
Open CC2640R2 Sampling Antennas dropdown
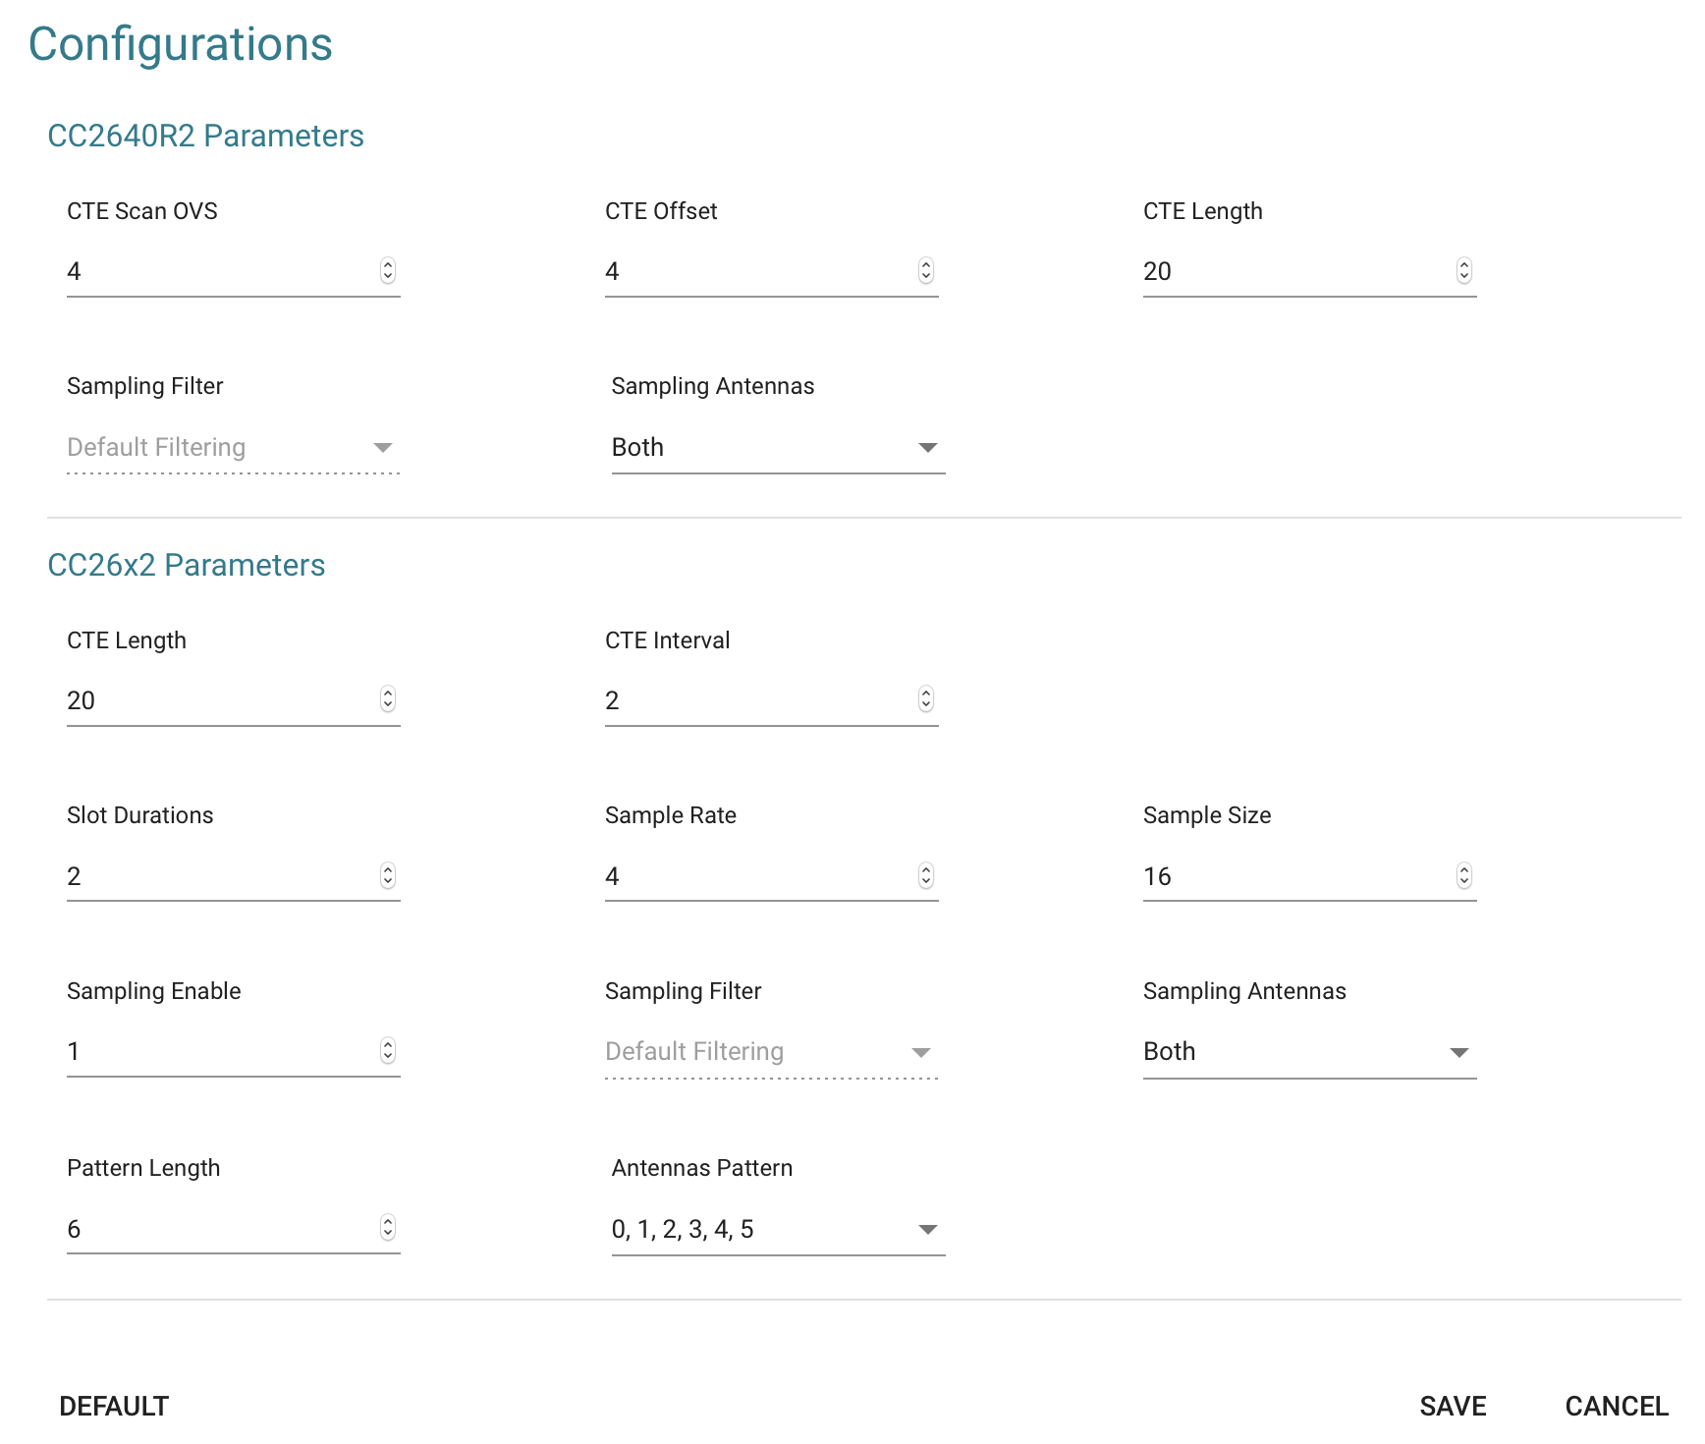click(778, 448)
